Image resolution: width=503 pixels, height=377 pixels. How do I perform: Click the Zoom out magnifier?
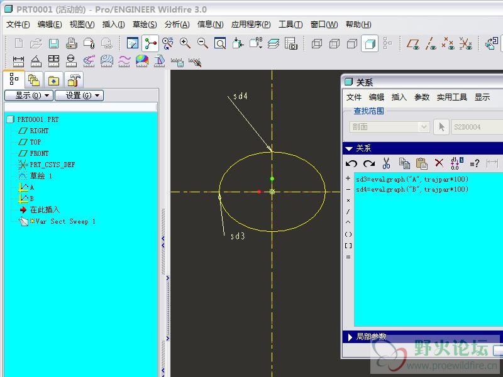tap(202, 43)
